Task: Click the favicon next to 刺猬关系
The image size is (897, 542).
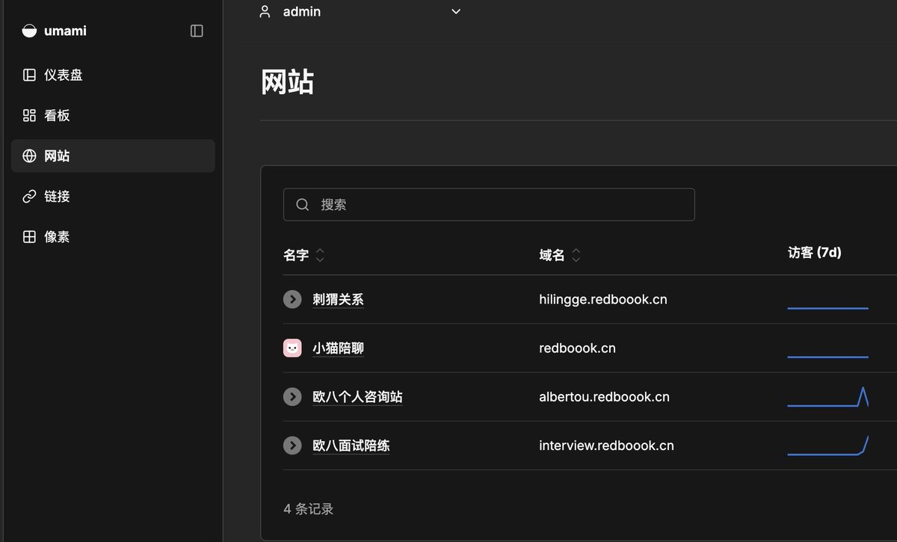Action: (x=292, y=299)
